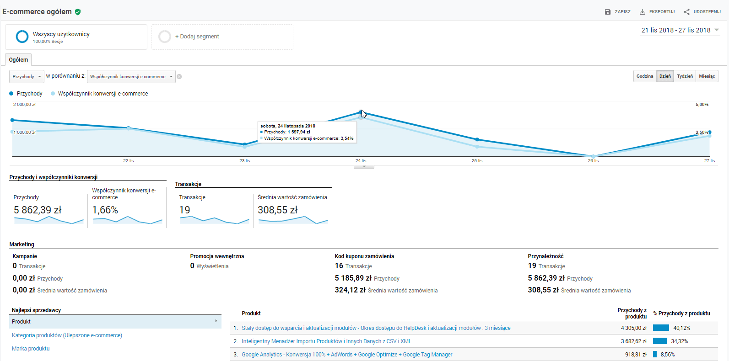Click the save (Zapisz) disk icon
This screenshot has height=361, width=729.
coord(608,12)
